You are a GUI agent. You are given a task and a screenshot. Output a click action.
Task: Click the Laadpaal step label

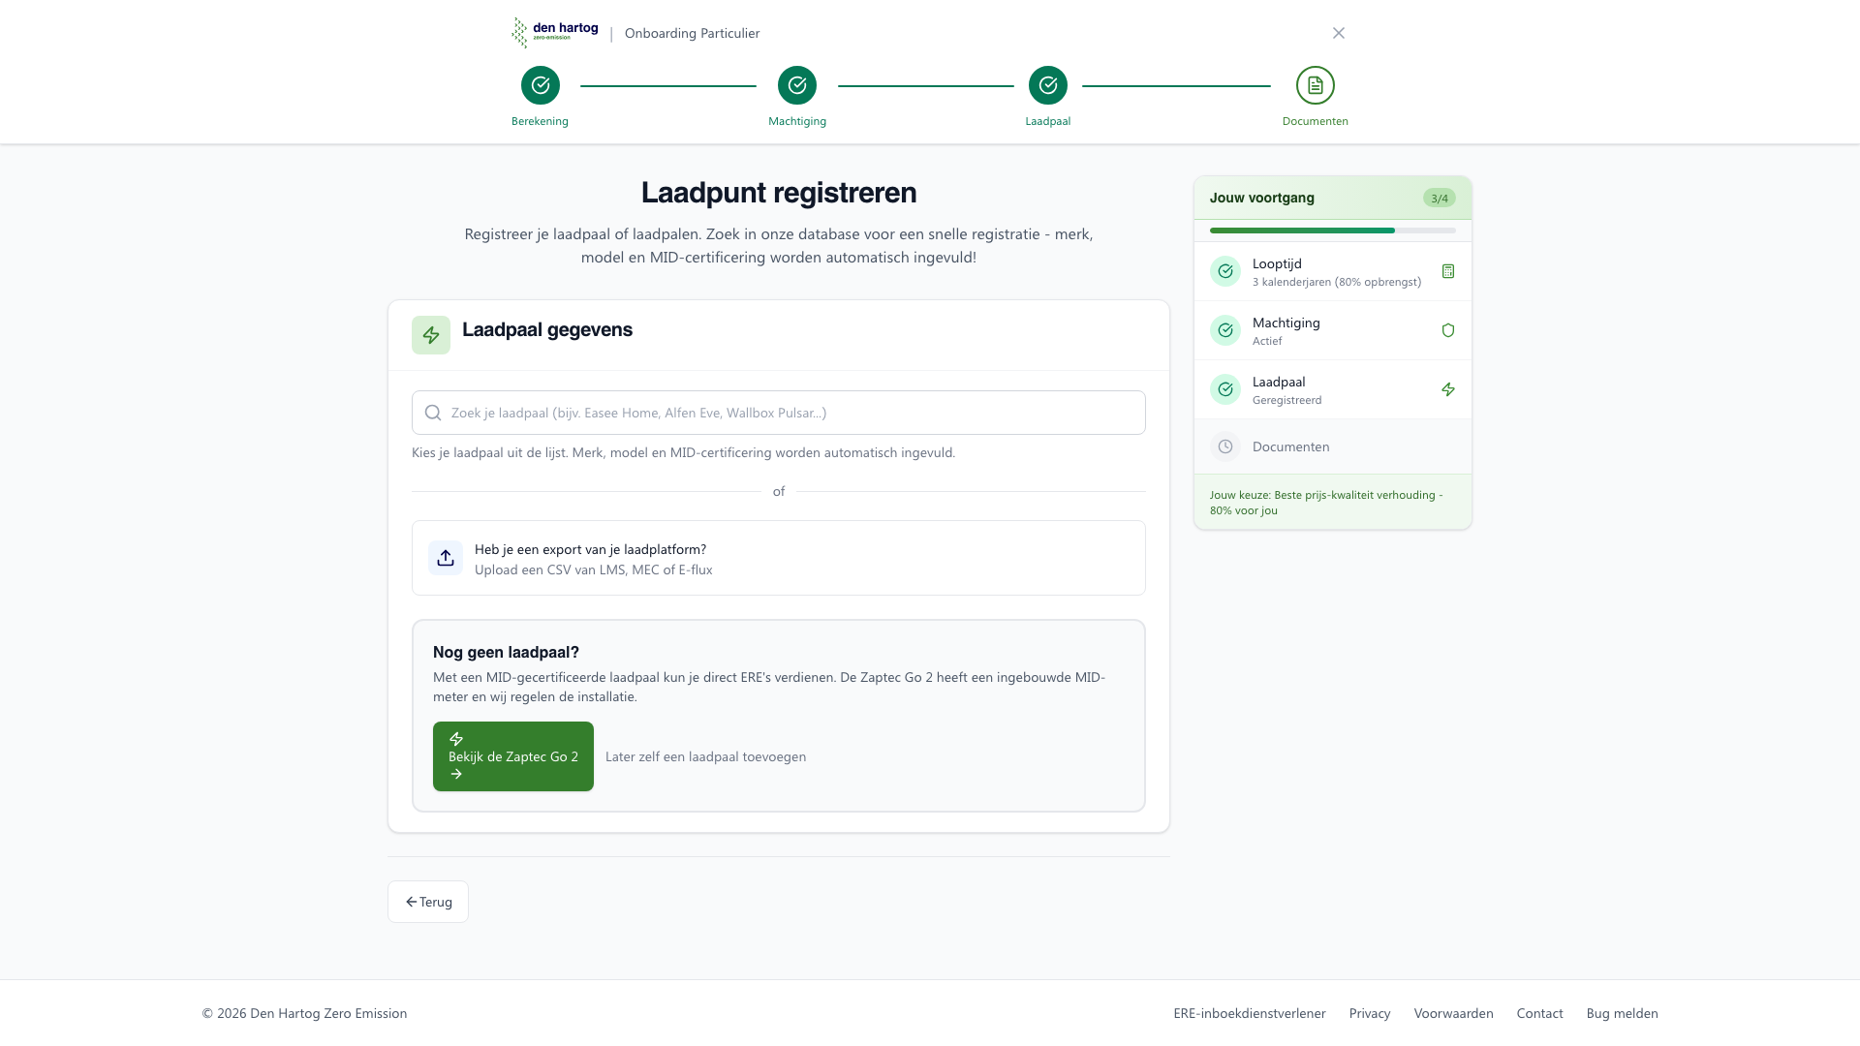tap(1048, 121)
